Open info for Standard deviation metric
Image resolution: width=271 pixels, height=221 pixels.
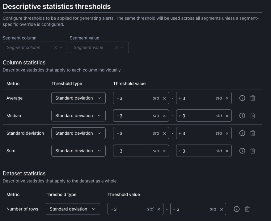point(242,133)
